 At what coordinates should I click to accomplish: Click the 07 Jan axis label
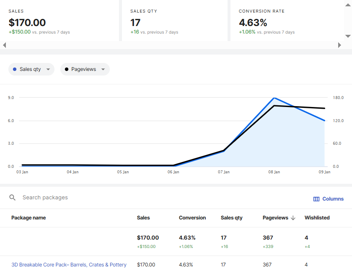[224, 172]
